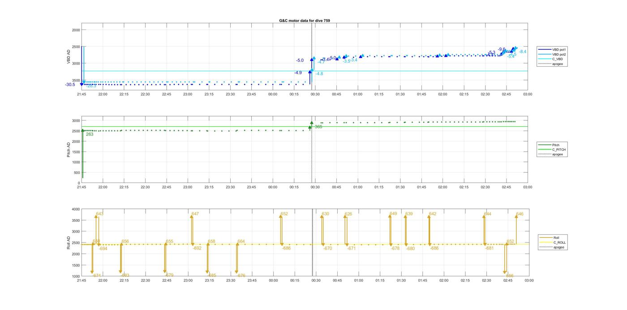Viewport: 627px width, 310px height.
Task: Click the "VBD AD" y-axis label
Action: coord(69,57)
